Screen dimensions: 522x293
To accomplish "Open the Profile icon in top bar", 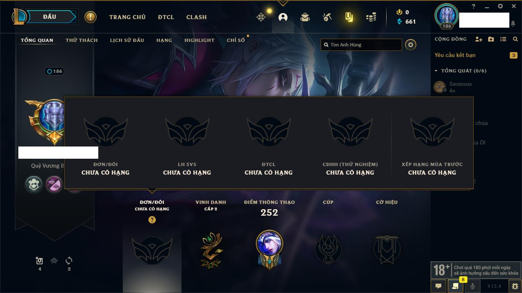I will pos(283,17).
